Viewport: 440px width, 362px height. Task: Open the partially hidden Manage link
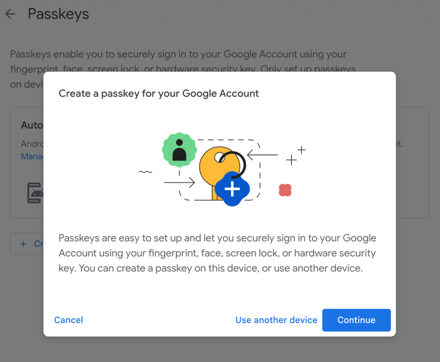pyautogui.click(x=32, y=156)
